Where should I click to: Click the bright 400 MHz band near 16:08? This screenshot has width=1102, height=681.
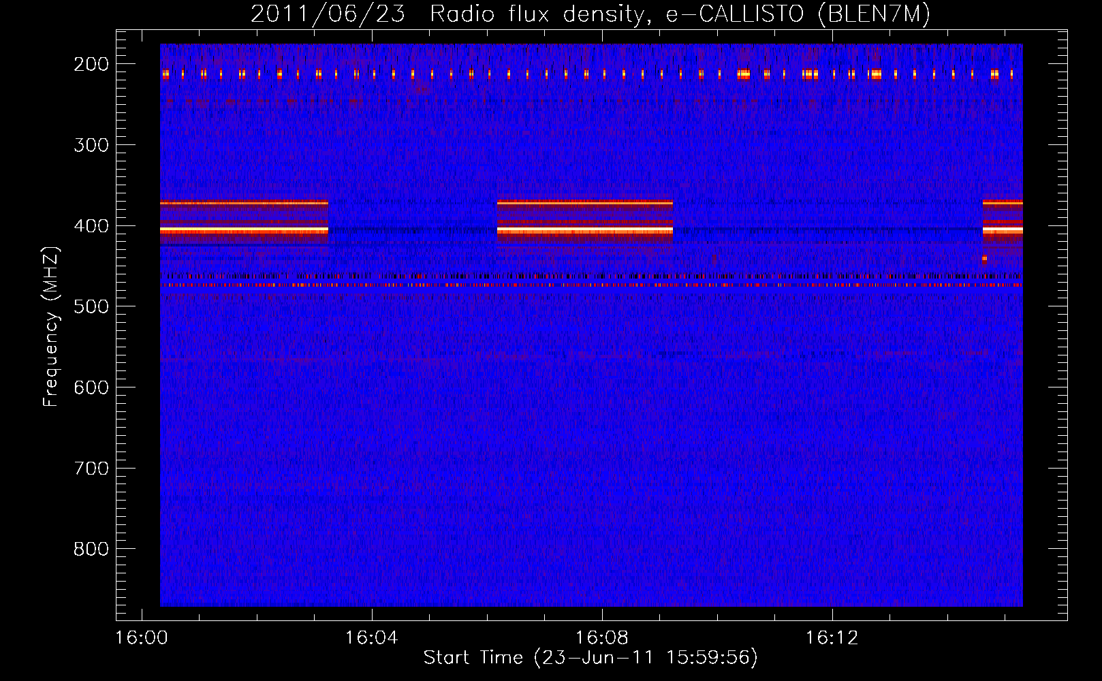(585, 232)
